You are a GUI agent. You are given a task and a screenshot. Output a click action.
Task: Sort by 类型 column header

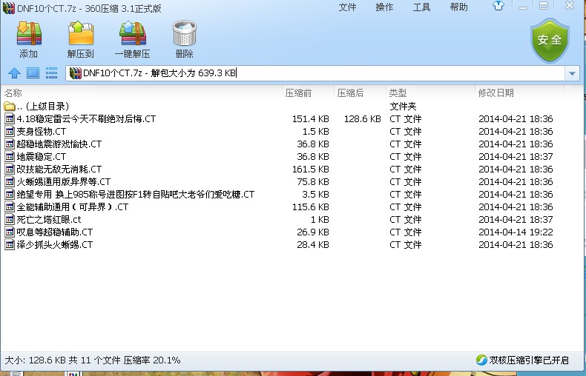[x=430, y=93]
